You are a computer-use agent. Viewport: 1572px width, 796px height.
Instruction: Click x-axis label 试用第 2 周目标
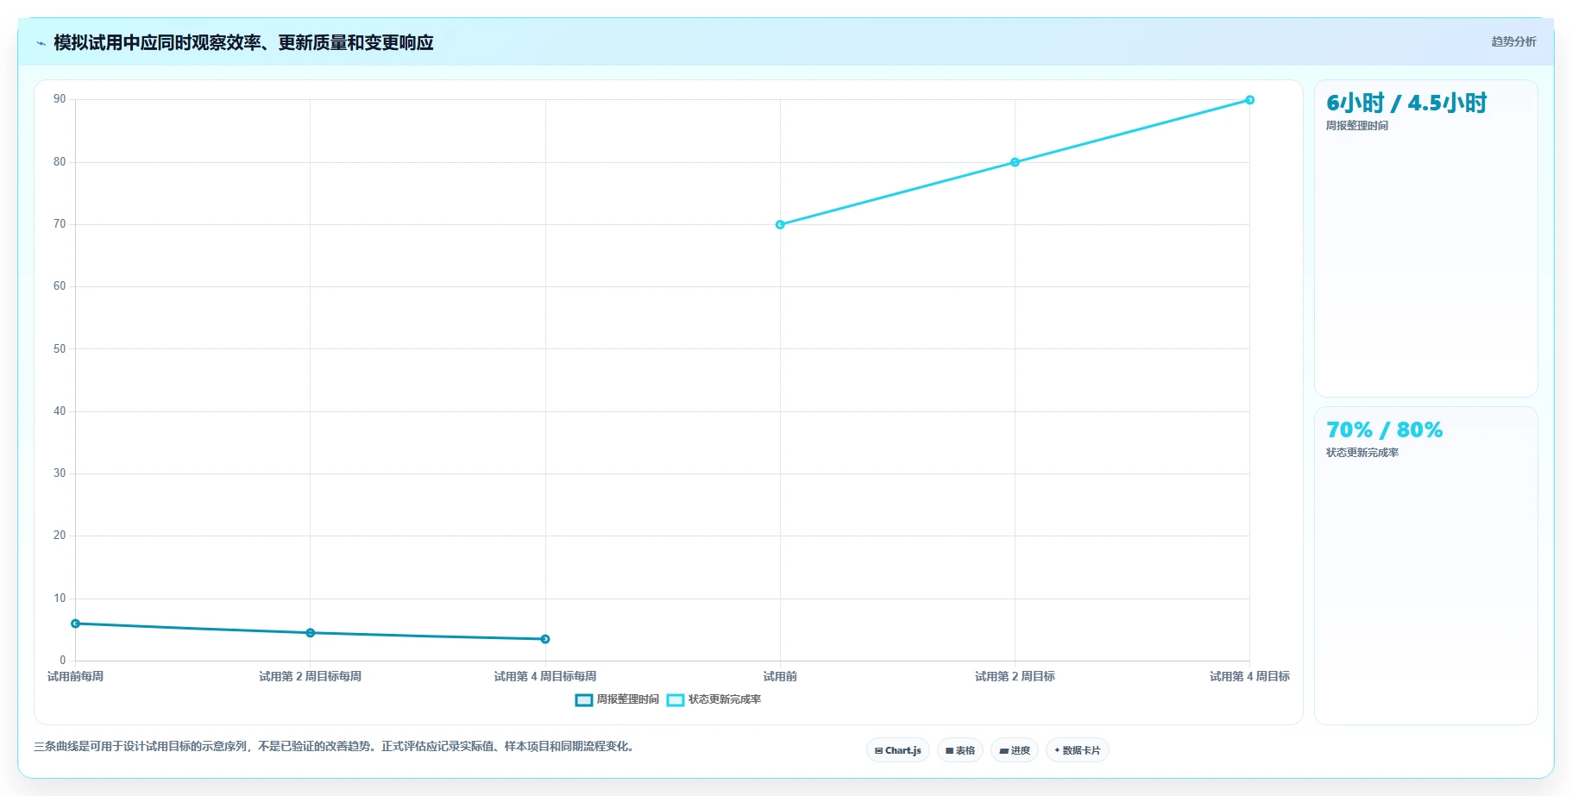pos(1015,677)
